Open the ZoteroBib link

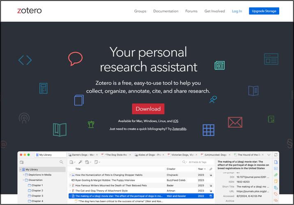pyautogui.click(x=179, y=129)
